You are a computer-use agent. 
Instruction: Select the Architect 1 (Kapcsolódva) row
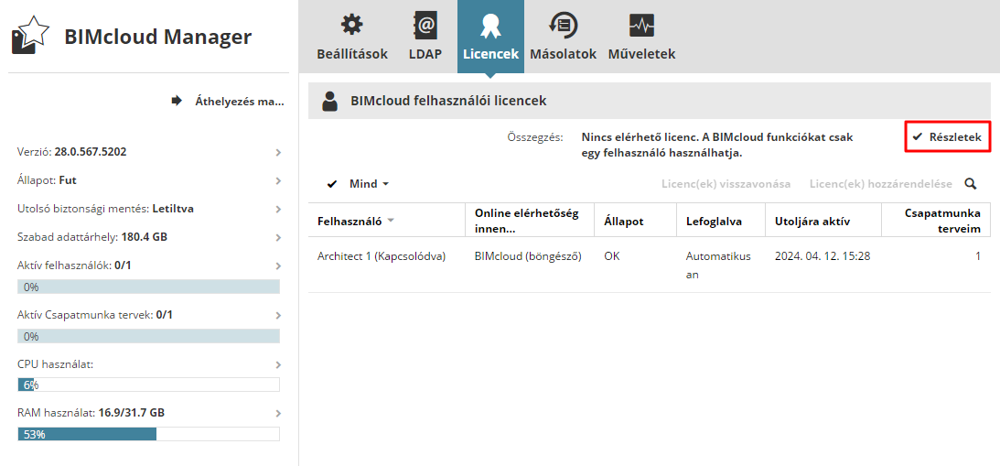coord(649,265)
